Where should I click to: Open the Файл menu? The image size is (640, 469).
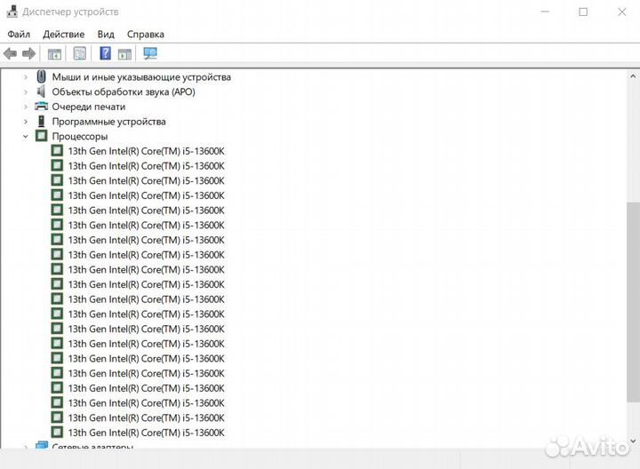(19, 34)
